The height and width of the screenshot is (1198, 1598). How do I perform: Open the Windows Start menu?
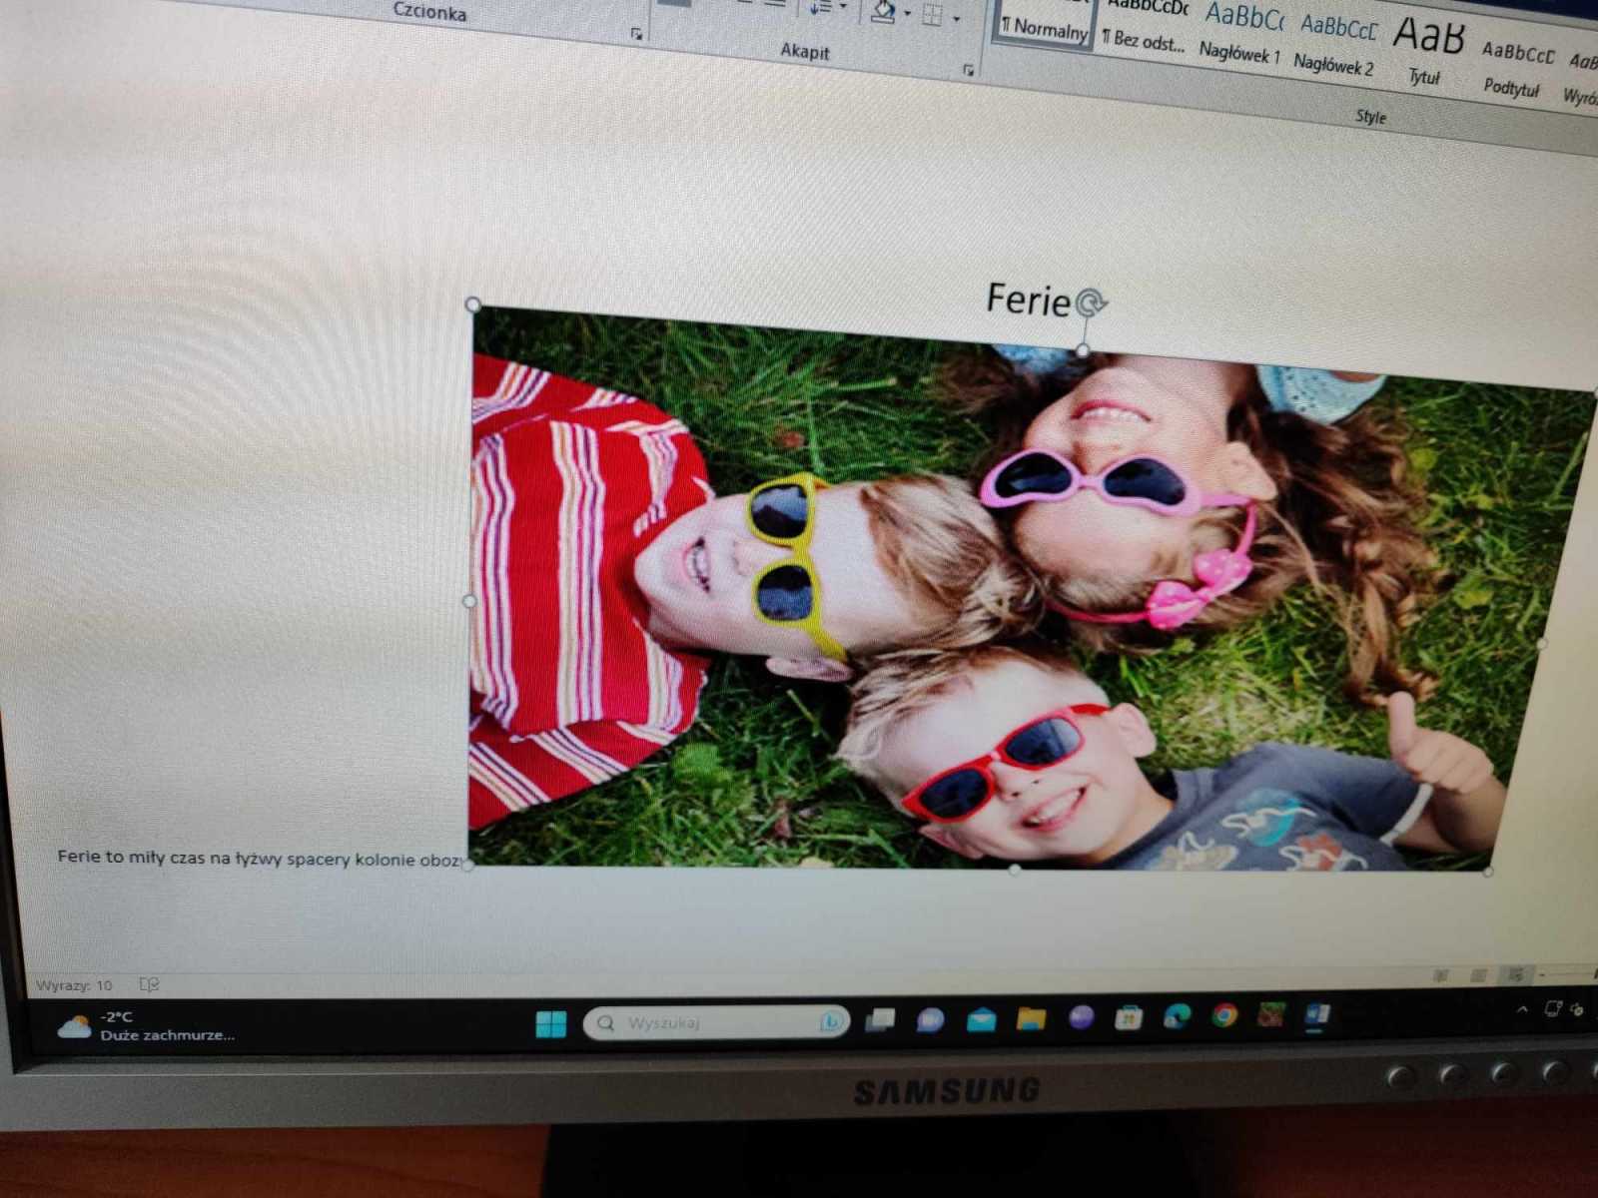click(550, 1023)
